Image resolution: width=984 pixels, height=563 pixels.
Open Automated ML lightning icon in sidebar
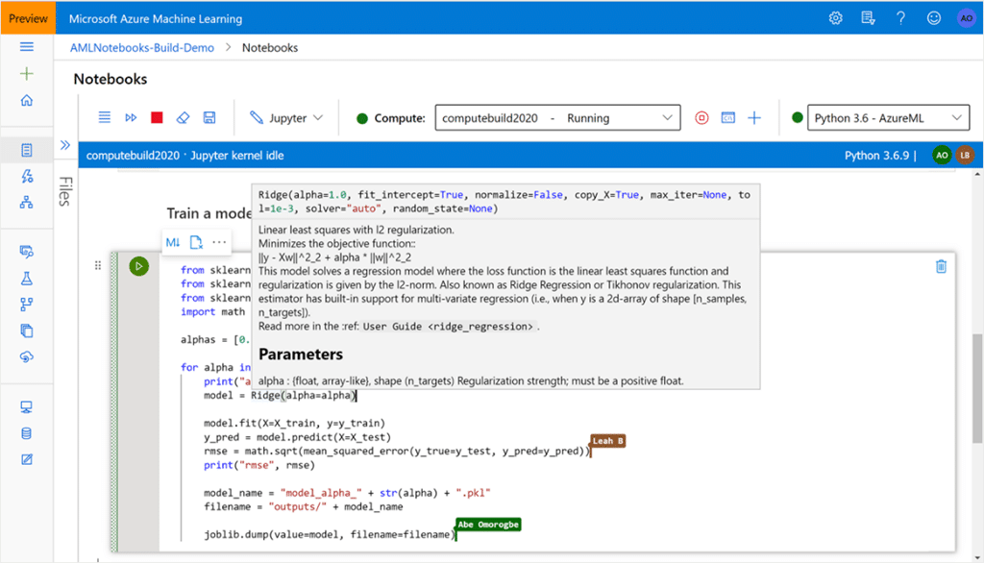(26, 177)
